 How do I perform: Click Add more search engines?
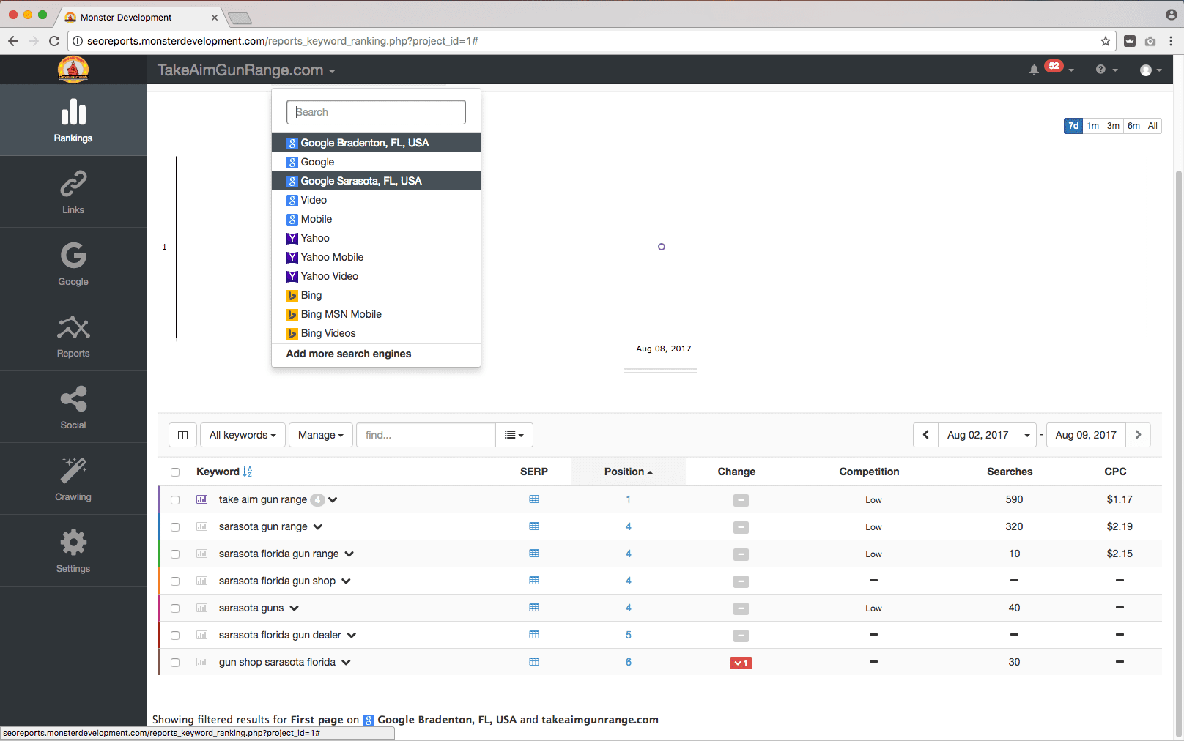click(x=349, y=354)
